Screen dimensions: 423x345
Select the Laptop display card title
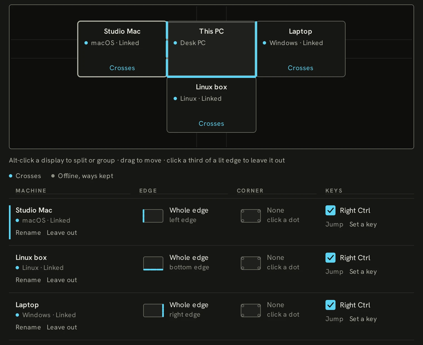coord(300,31)
